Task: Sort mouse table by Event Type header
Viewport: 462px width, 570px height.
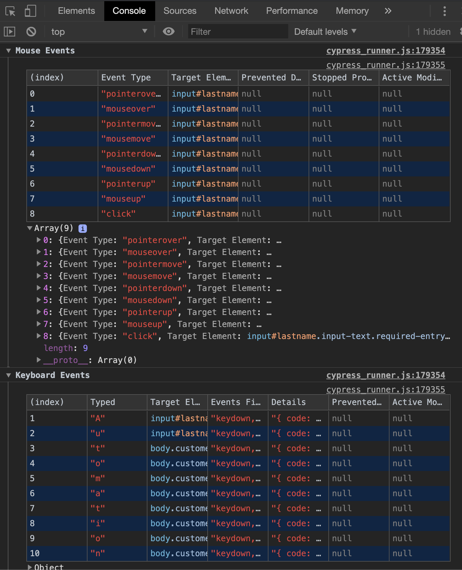Action: (x=133, y=78)
